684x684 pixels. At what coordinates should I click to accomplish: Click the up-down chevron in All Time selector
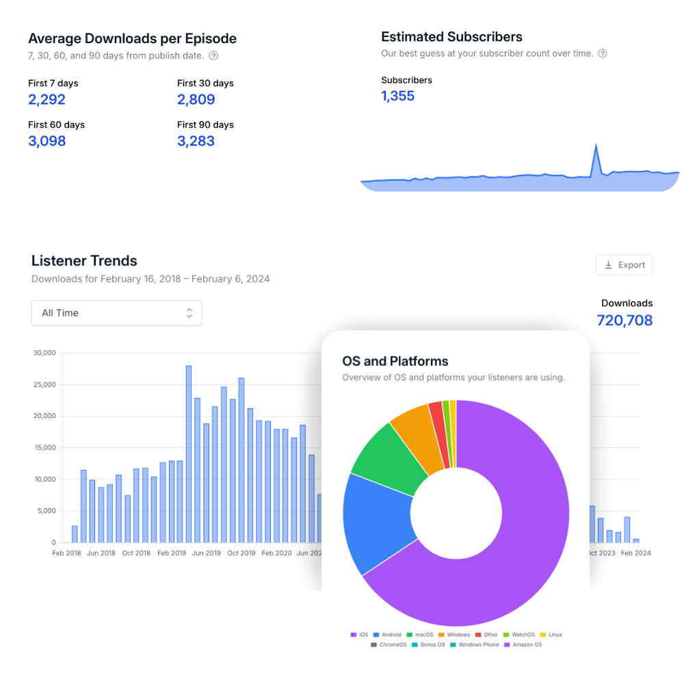point(189,313)
